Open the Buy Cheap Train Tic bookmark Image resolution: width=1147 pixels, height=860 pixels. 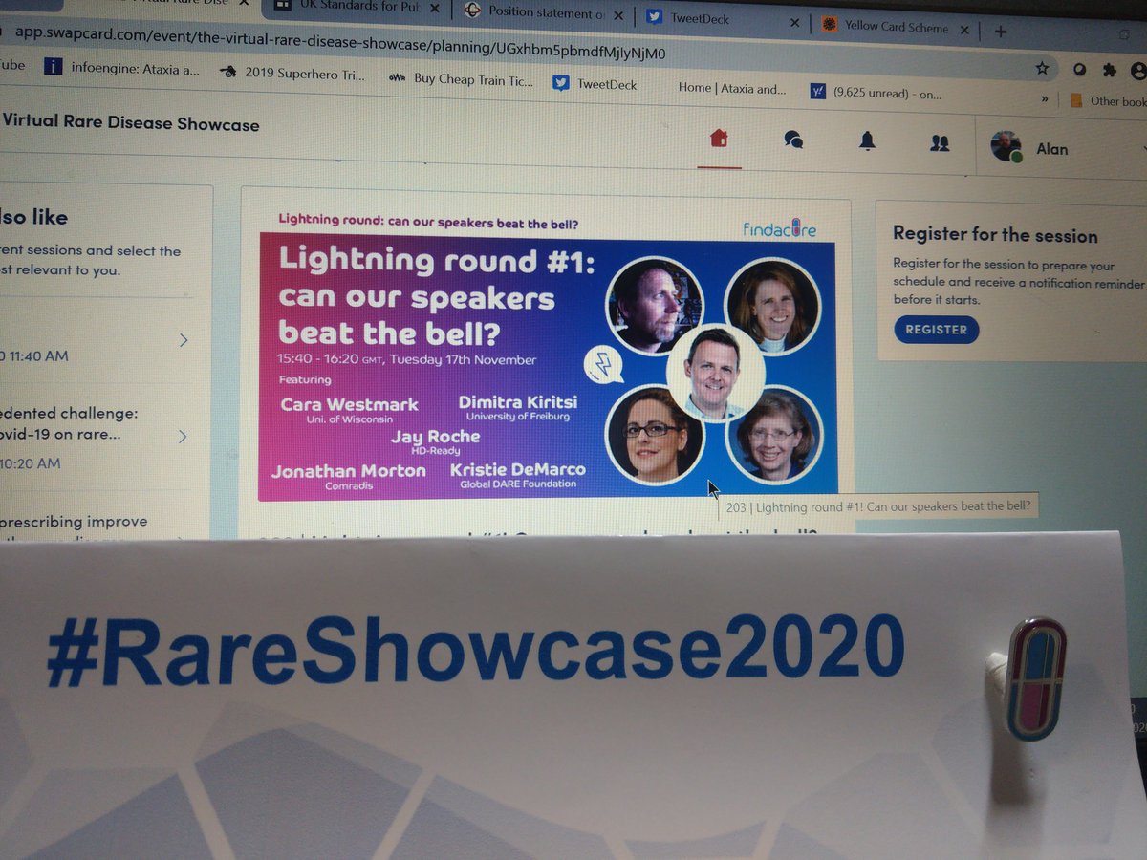[x=463, y=79]
